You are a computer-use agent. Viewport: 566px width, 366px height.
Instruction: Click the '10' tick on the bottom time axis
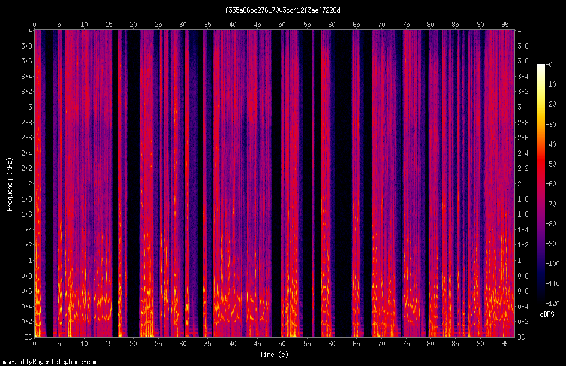tap(84, 344)
